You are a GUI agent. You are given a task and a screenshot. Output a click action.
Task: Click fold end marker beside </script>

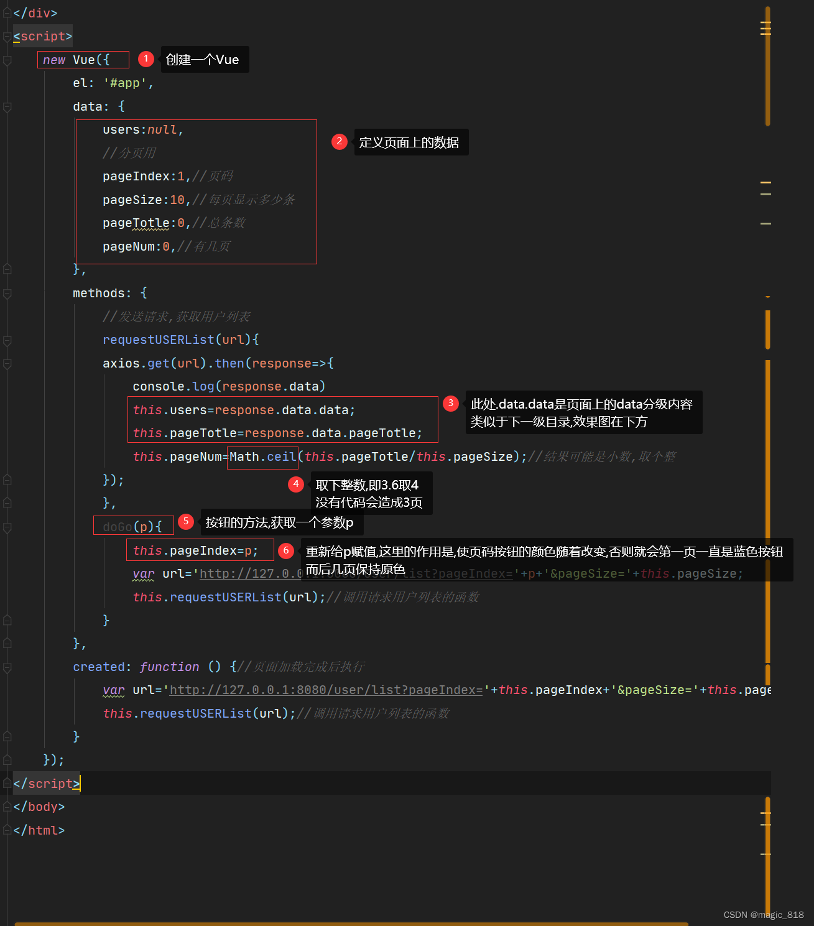pyautogui.click(x=7, y=784)
